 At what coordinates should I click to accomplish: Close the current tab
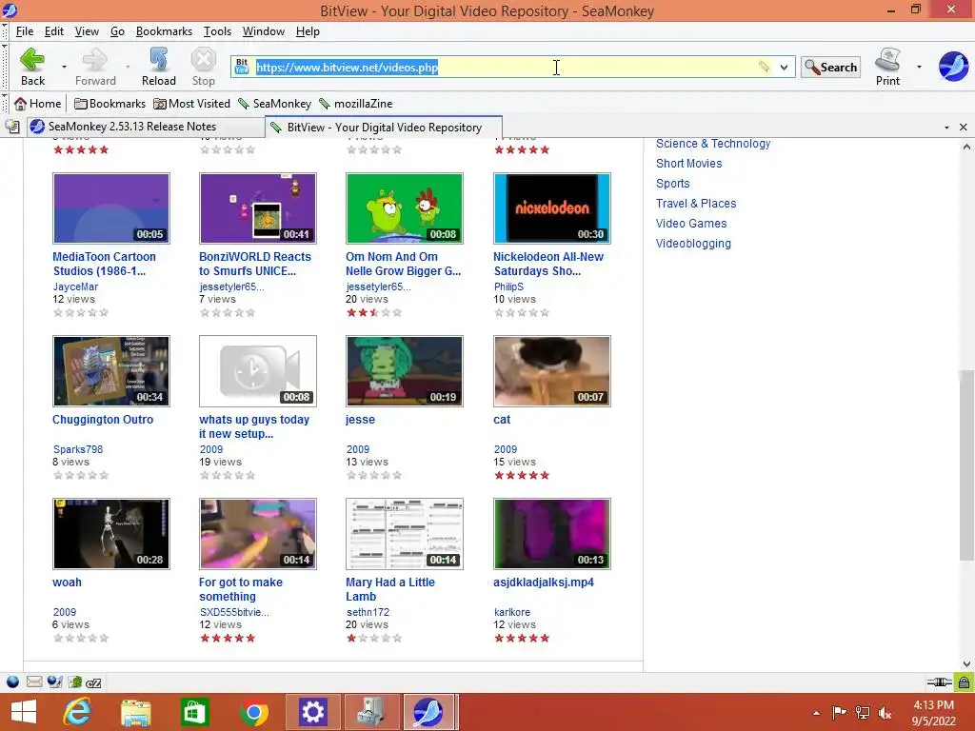point(964,127)
